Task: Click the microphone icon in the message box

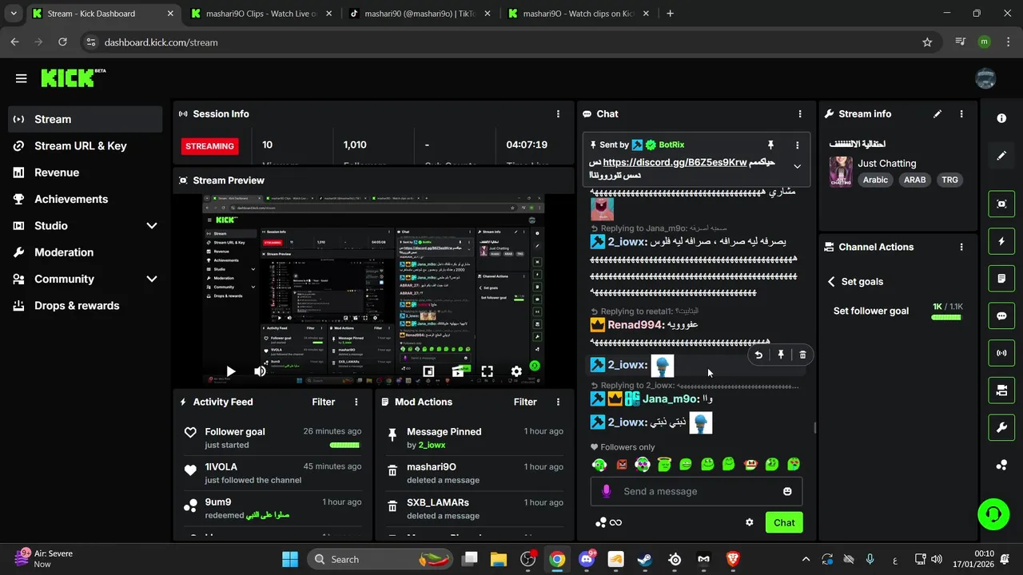Action: [x=606, y=491]
